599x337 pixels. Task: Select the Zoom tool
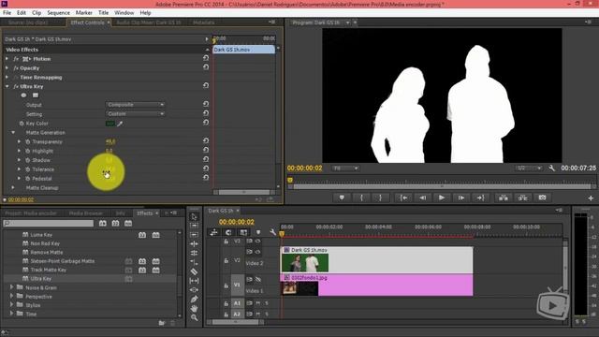click(x=194, y=317)
